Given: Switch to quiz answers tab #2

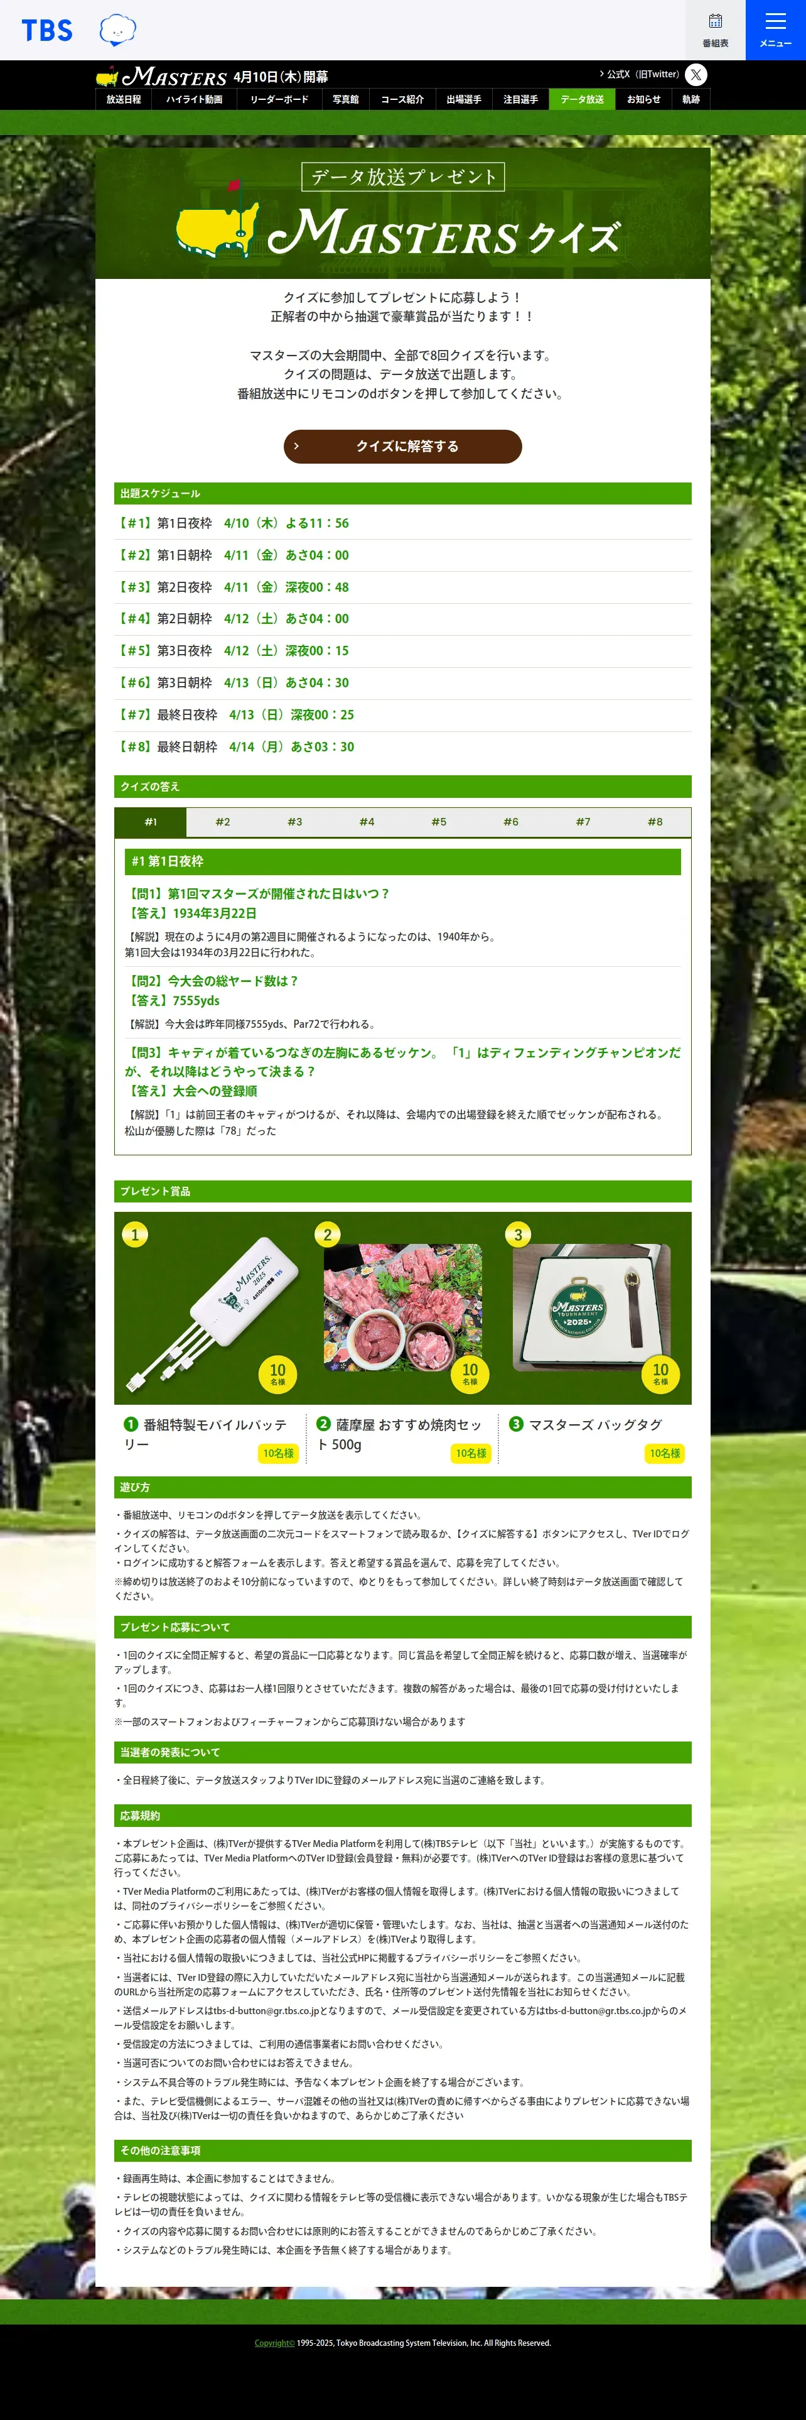Looking at the screenshot, I should [x=222, y=822].
